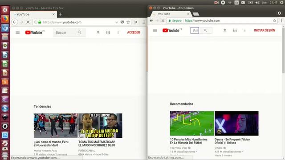Screen dimensions: 285x160
Task: Open Firefox page actions ellipsis
Action: click(x=116, y=22)
